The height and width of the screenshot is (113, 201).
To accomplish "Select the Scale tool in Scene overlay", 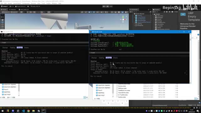I will tap(3, 27).
